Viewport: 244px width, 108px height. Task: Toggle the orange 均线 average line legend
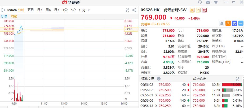click(14, 16)
